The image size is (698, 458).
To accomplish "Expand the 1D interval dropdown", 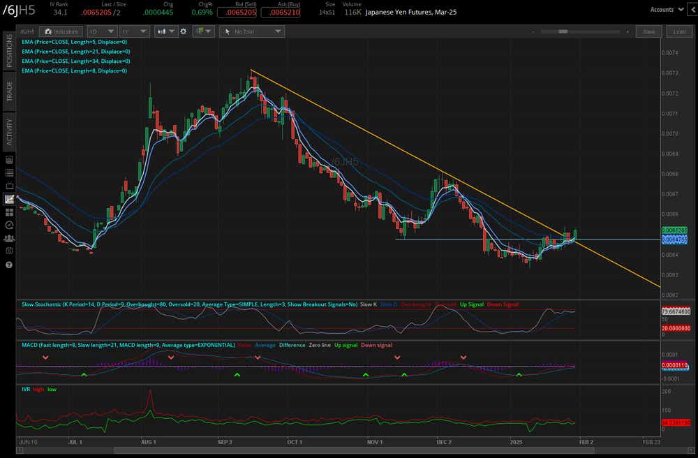I will pos(101,31).
